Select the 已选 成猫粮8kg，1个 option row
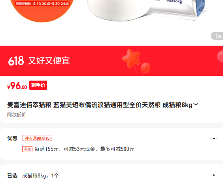 (x=111, y=175)
